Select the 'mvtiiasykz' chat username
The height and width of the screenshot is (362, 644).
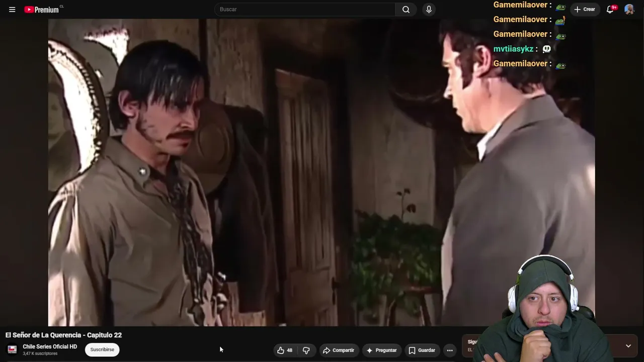(x=513, y=49)
